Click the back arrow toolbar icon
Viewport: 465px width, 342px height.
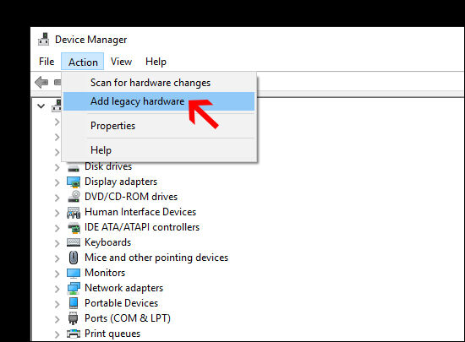[x=41, y=82]
